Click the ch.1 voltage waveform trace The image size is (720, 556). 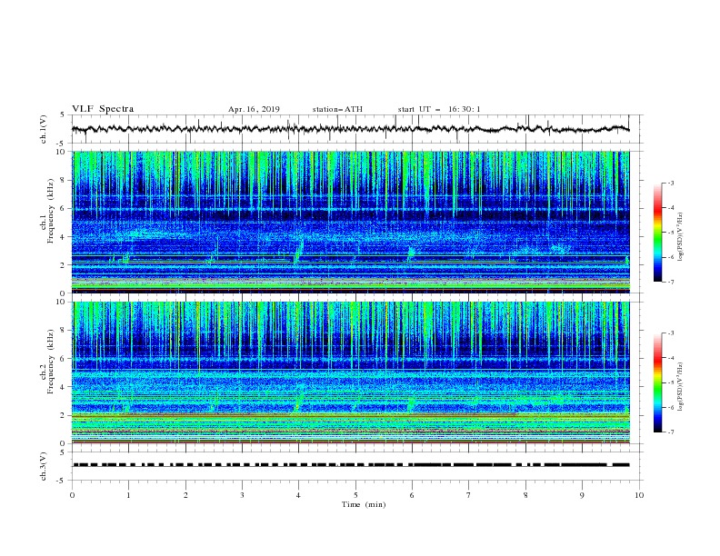coord(350,129)
